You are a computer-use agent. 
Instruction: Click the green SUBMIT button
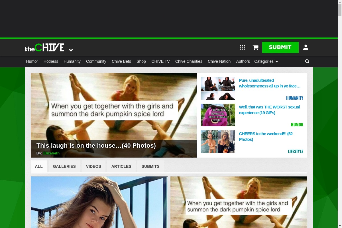click(280, 47)
